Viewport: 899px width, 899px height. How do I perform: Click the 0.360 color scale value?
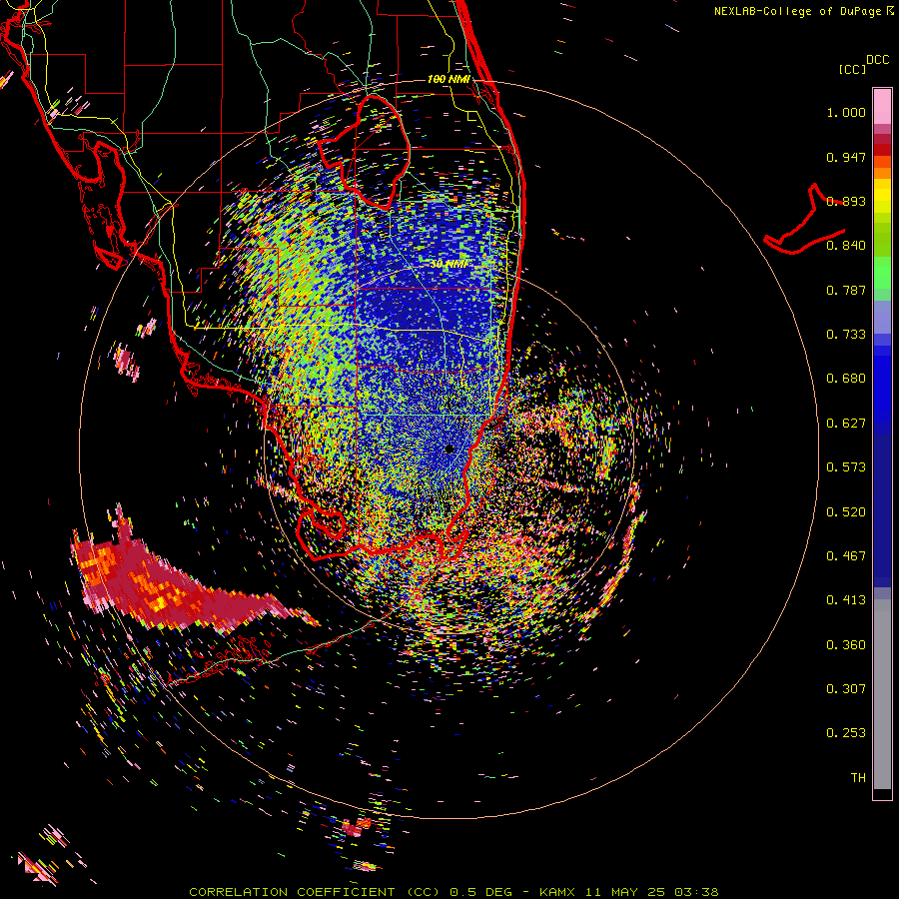click(846, 645)
